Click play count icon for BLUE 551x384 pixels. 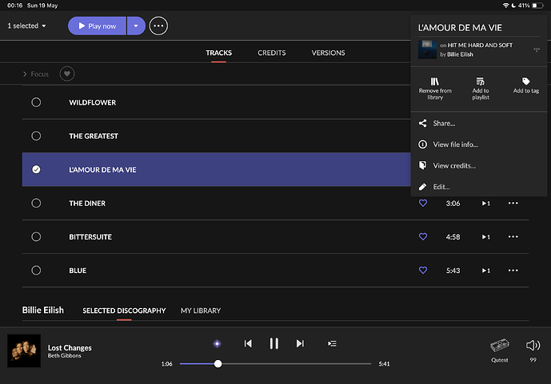(x=486, y=271)
